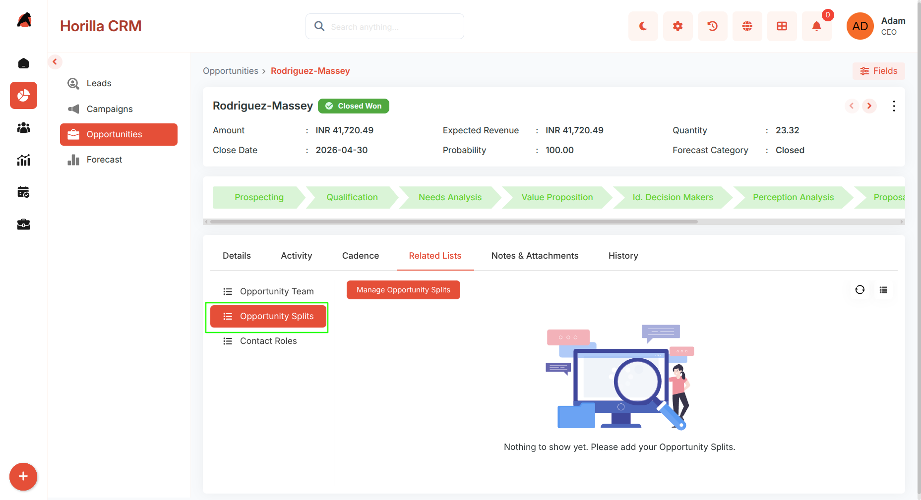Switch to the History tab

point(623,256)
